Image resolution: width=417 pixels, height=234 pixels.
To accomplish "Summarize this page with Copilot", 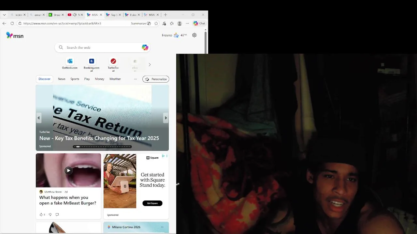I will (141, 23).
